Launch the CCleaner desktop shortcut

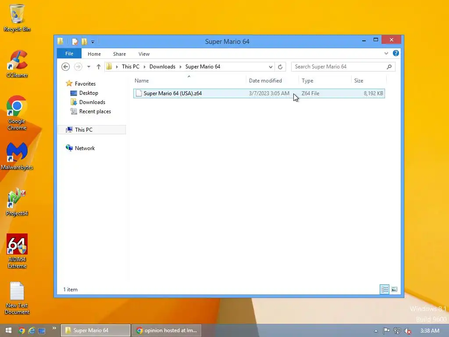[x=17, y=64]
